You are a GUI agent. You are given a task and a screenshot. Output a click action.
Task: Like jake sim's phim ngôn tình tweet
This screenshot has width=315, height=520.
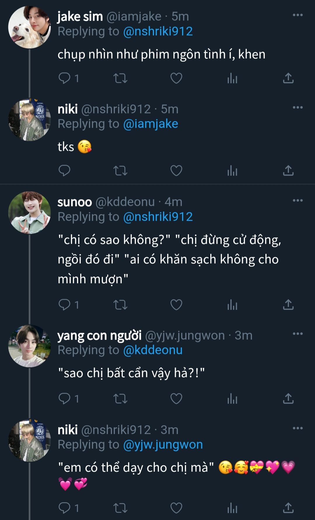click(176, 78)
